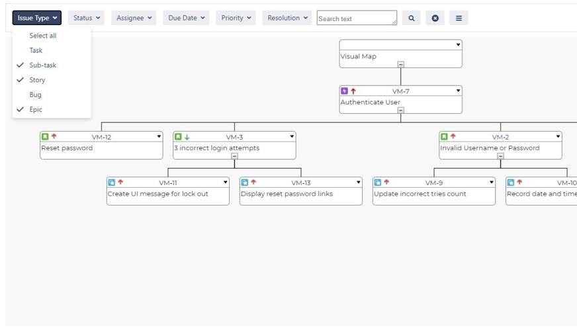Open the VM-2 issue link
The height and width of the screenshot is (328, 577).
coord(500,137)
